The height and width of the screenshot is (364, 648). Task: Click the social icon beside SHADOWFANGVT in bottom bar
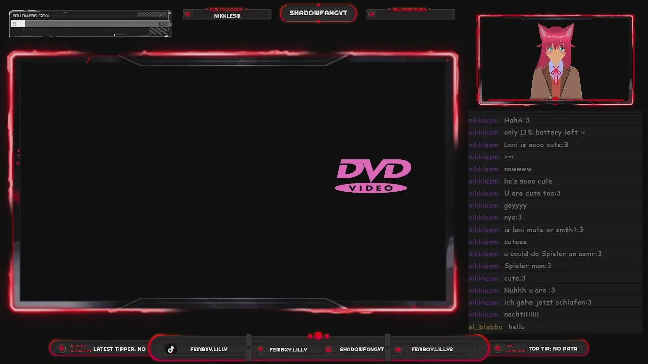[x=328, y=349]
